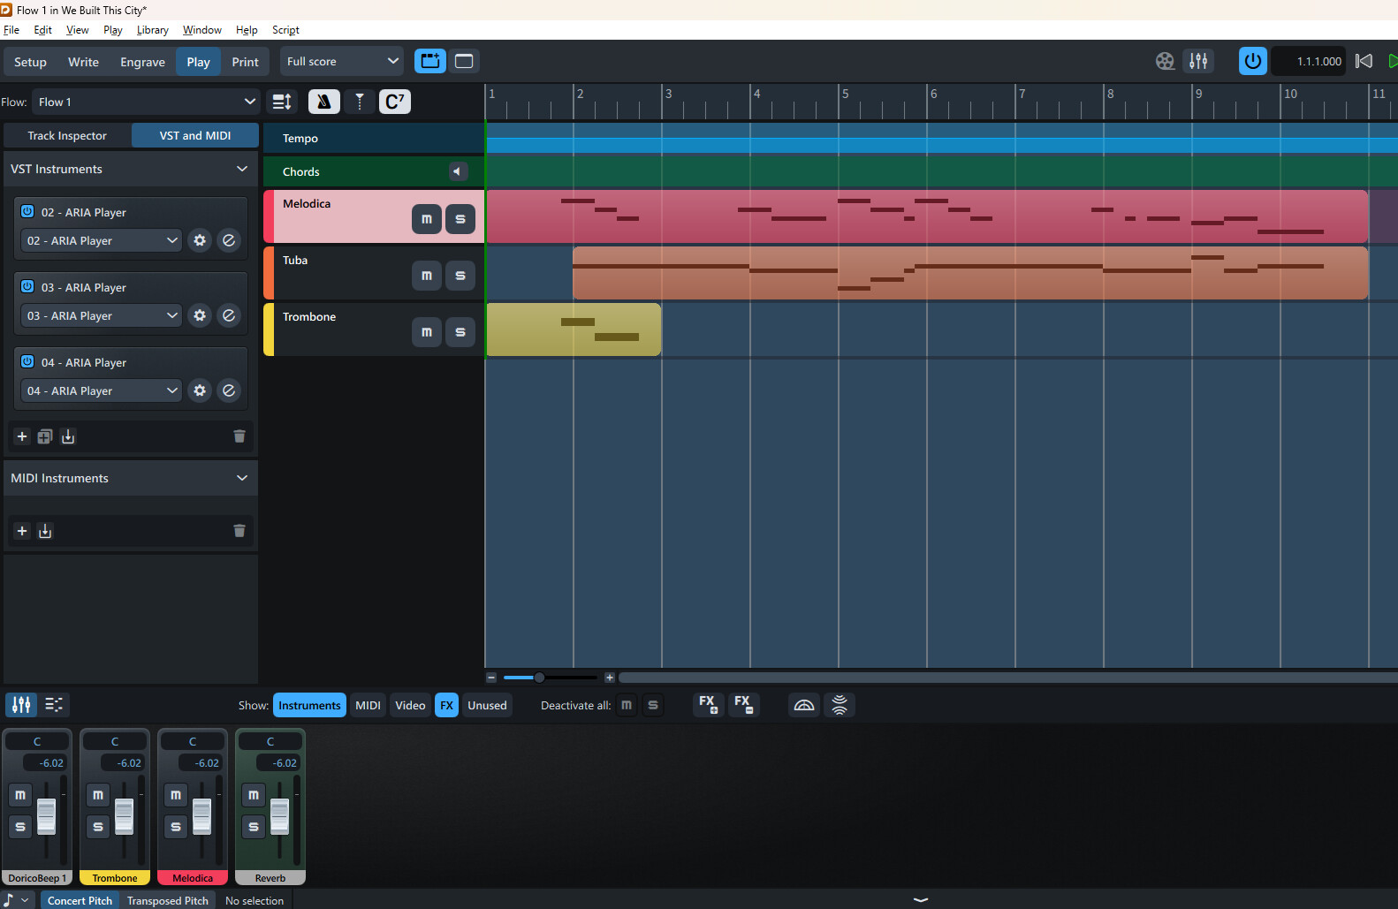
Task: Show Unused channels in mixer
Action: [x=487, y=705]
